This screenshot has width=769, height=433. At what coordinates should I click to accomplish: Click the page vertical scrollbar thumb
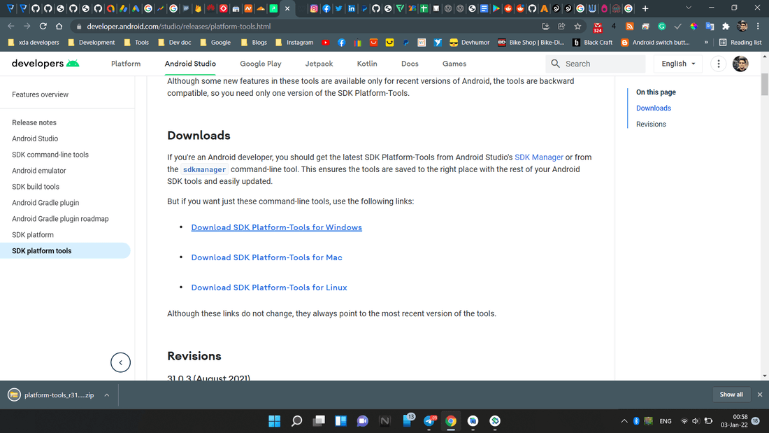tap(764, 84)
